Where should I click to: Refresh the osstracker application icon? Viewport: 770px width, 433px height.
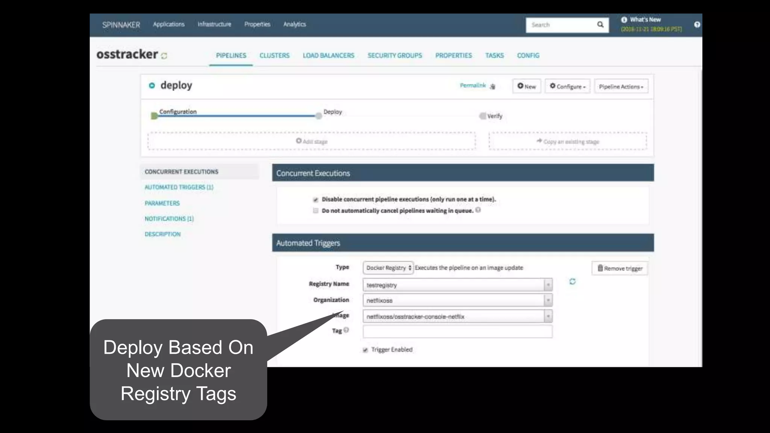click(x=164, y=56)
